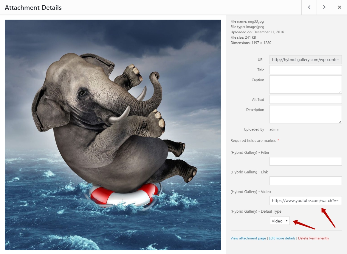Click the 'admin' uploader name
The width and height of the screenshot is (347, 254).
pyautogui.click(x=274, y=129)
